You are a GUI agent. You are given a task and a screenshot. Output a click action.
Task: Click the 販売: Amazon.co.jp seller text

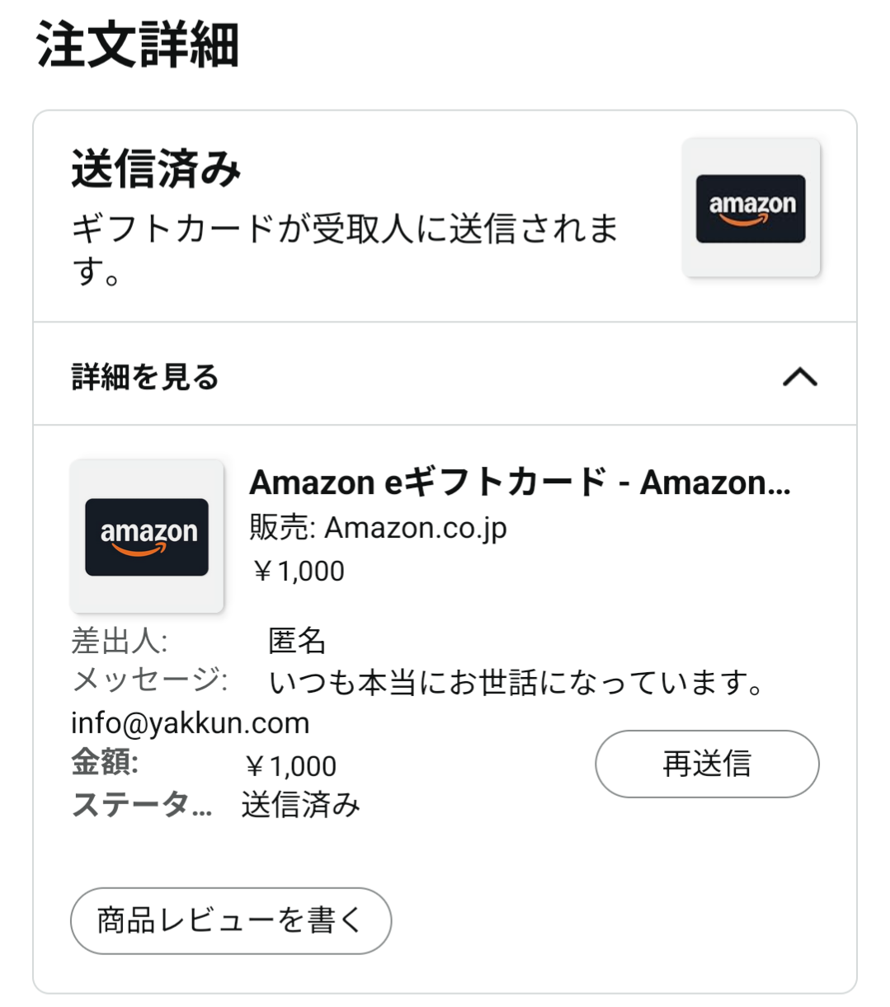tap(378, 528)
